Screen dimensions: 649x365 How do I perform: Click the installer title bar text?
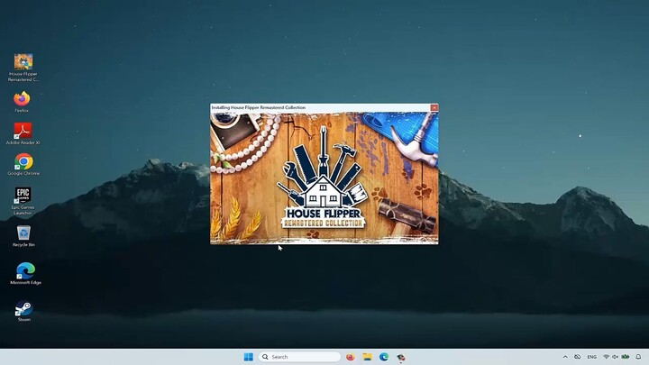(259, 107)
